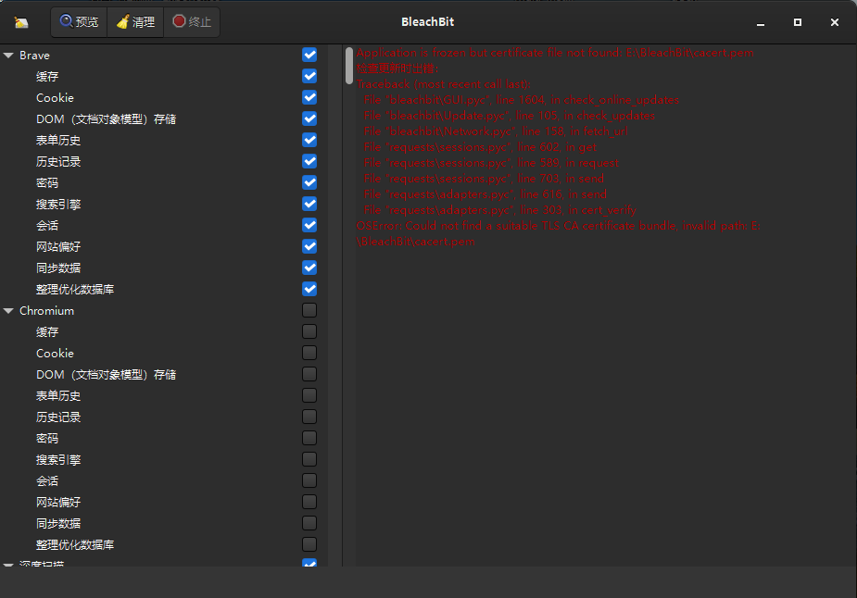
Task: Select 表单历史 under Chromium
Action: tap(58, 396)
